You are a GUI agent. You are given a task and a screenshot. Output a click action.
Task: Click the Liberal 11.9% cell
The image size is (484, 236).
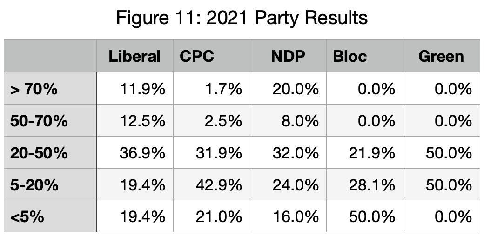pos(143,88)
